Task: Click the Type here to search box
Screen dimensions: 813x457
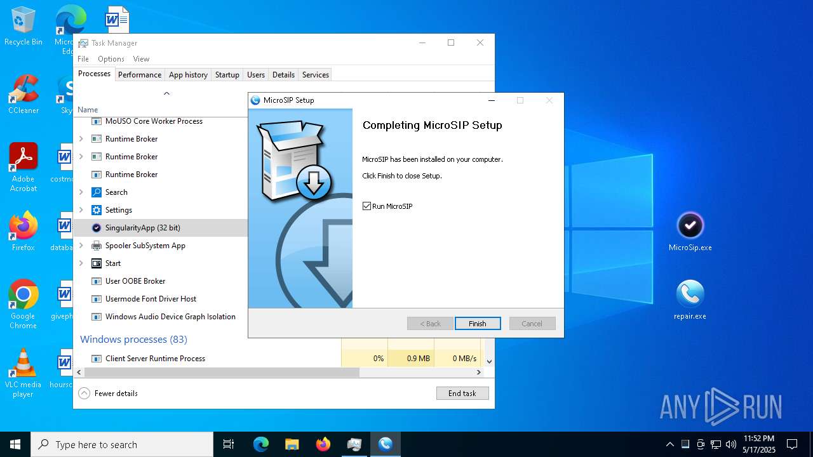Action: pyautogui.click(x=122, y=444)
